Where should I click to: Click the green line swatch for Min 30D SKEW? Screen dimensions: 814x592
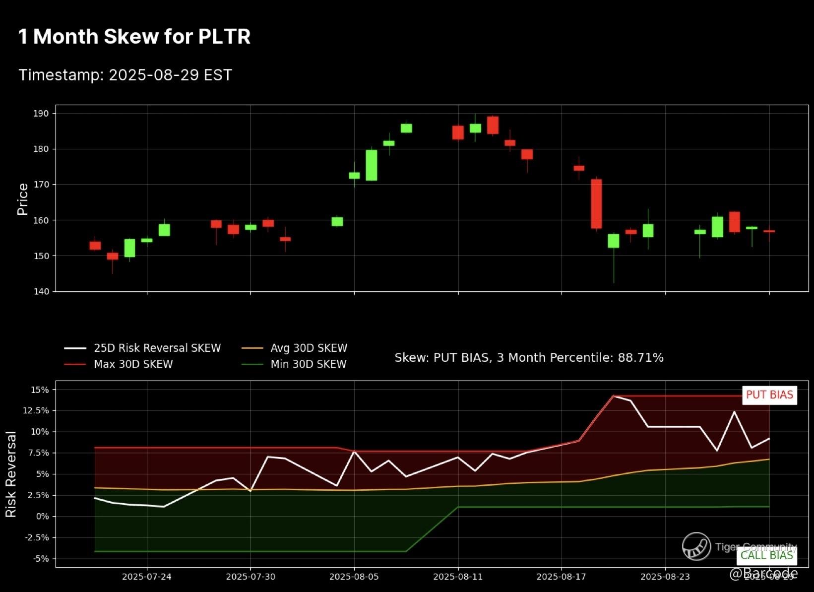252,364
